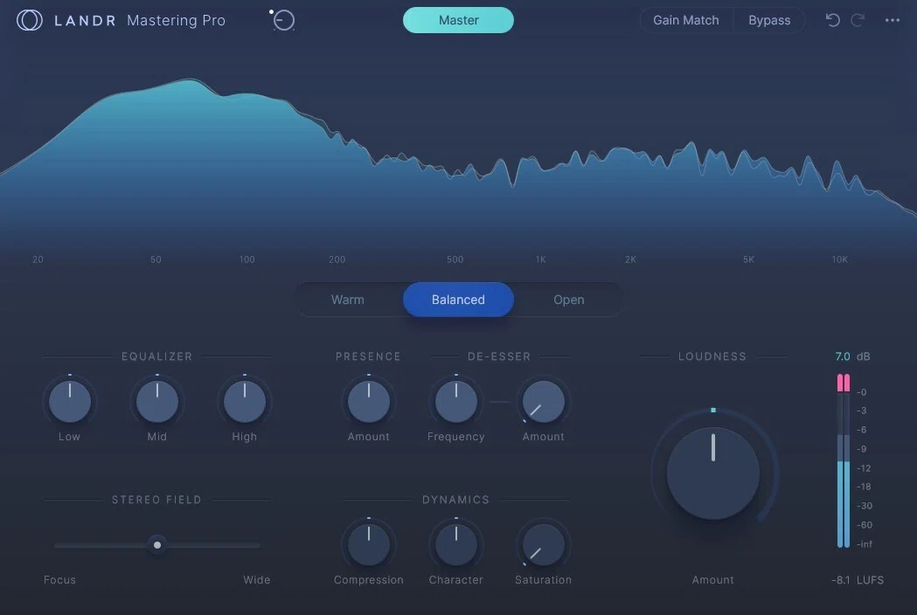Select the Warm style tab
Screen dimensions: 917x615
pos(347,300)
